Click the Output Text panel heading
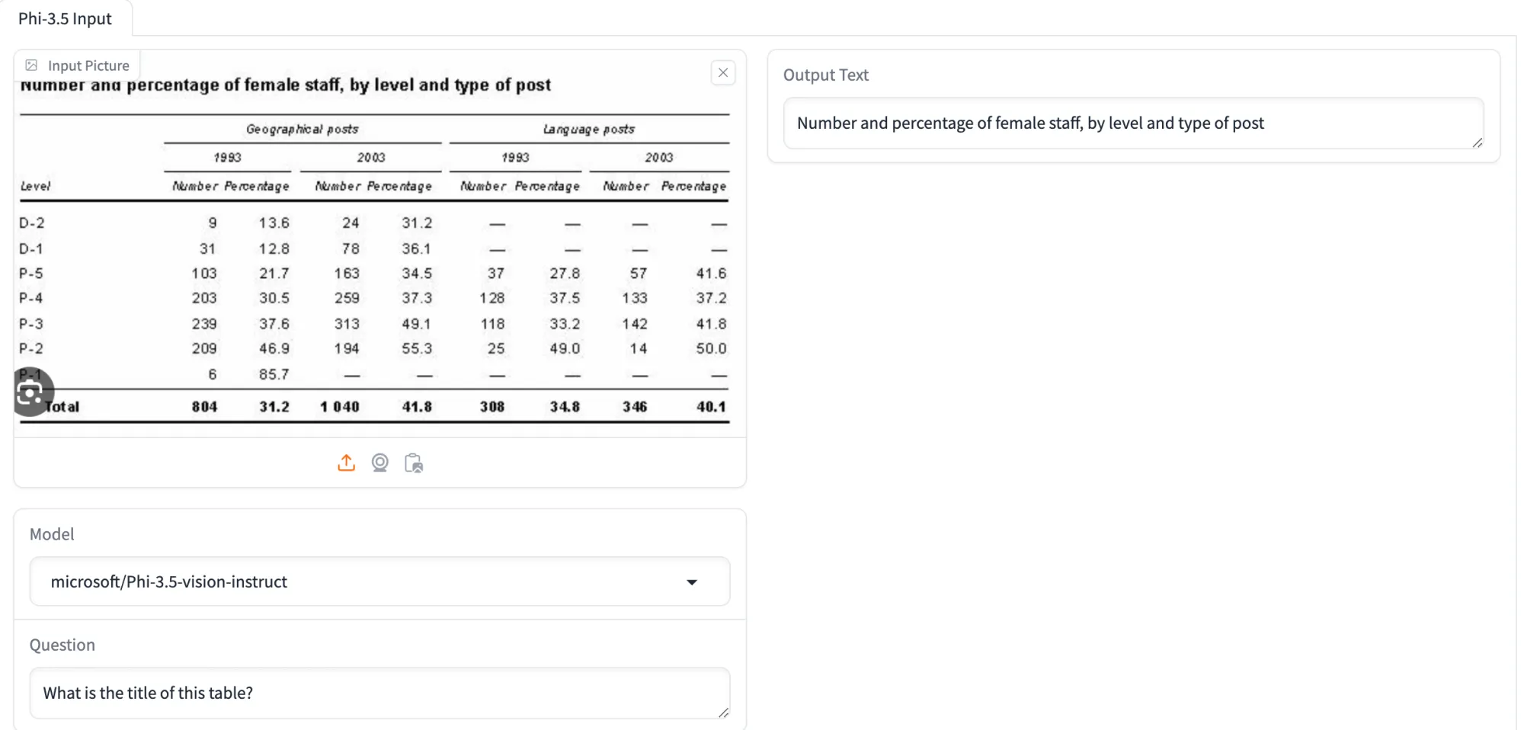The height and width of the screenshot is (730, 1524). [824, 75]
